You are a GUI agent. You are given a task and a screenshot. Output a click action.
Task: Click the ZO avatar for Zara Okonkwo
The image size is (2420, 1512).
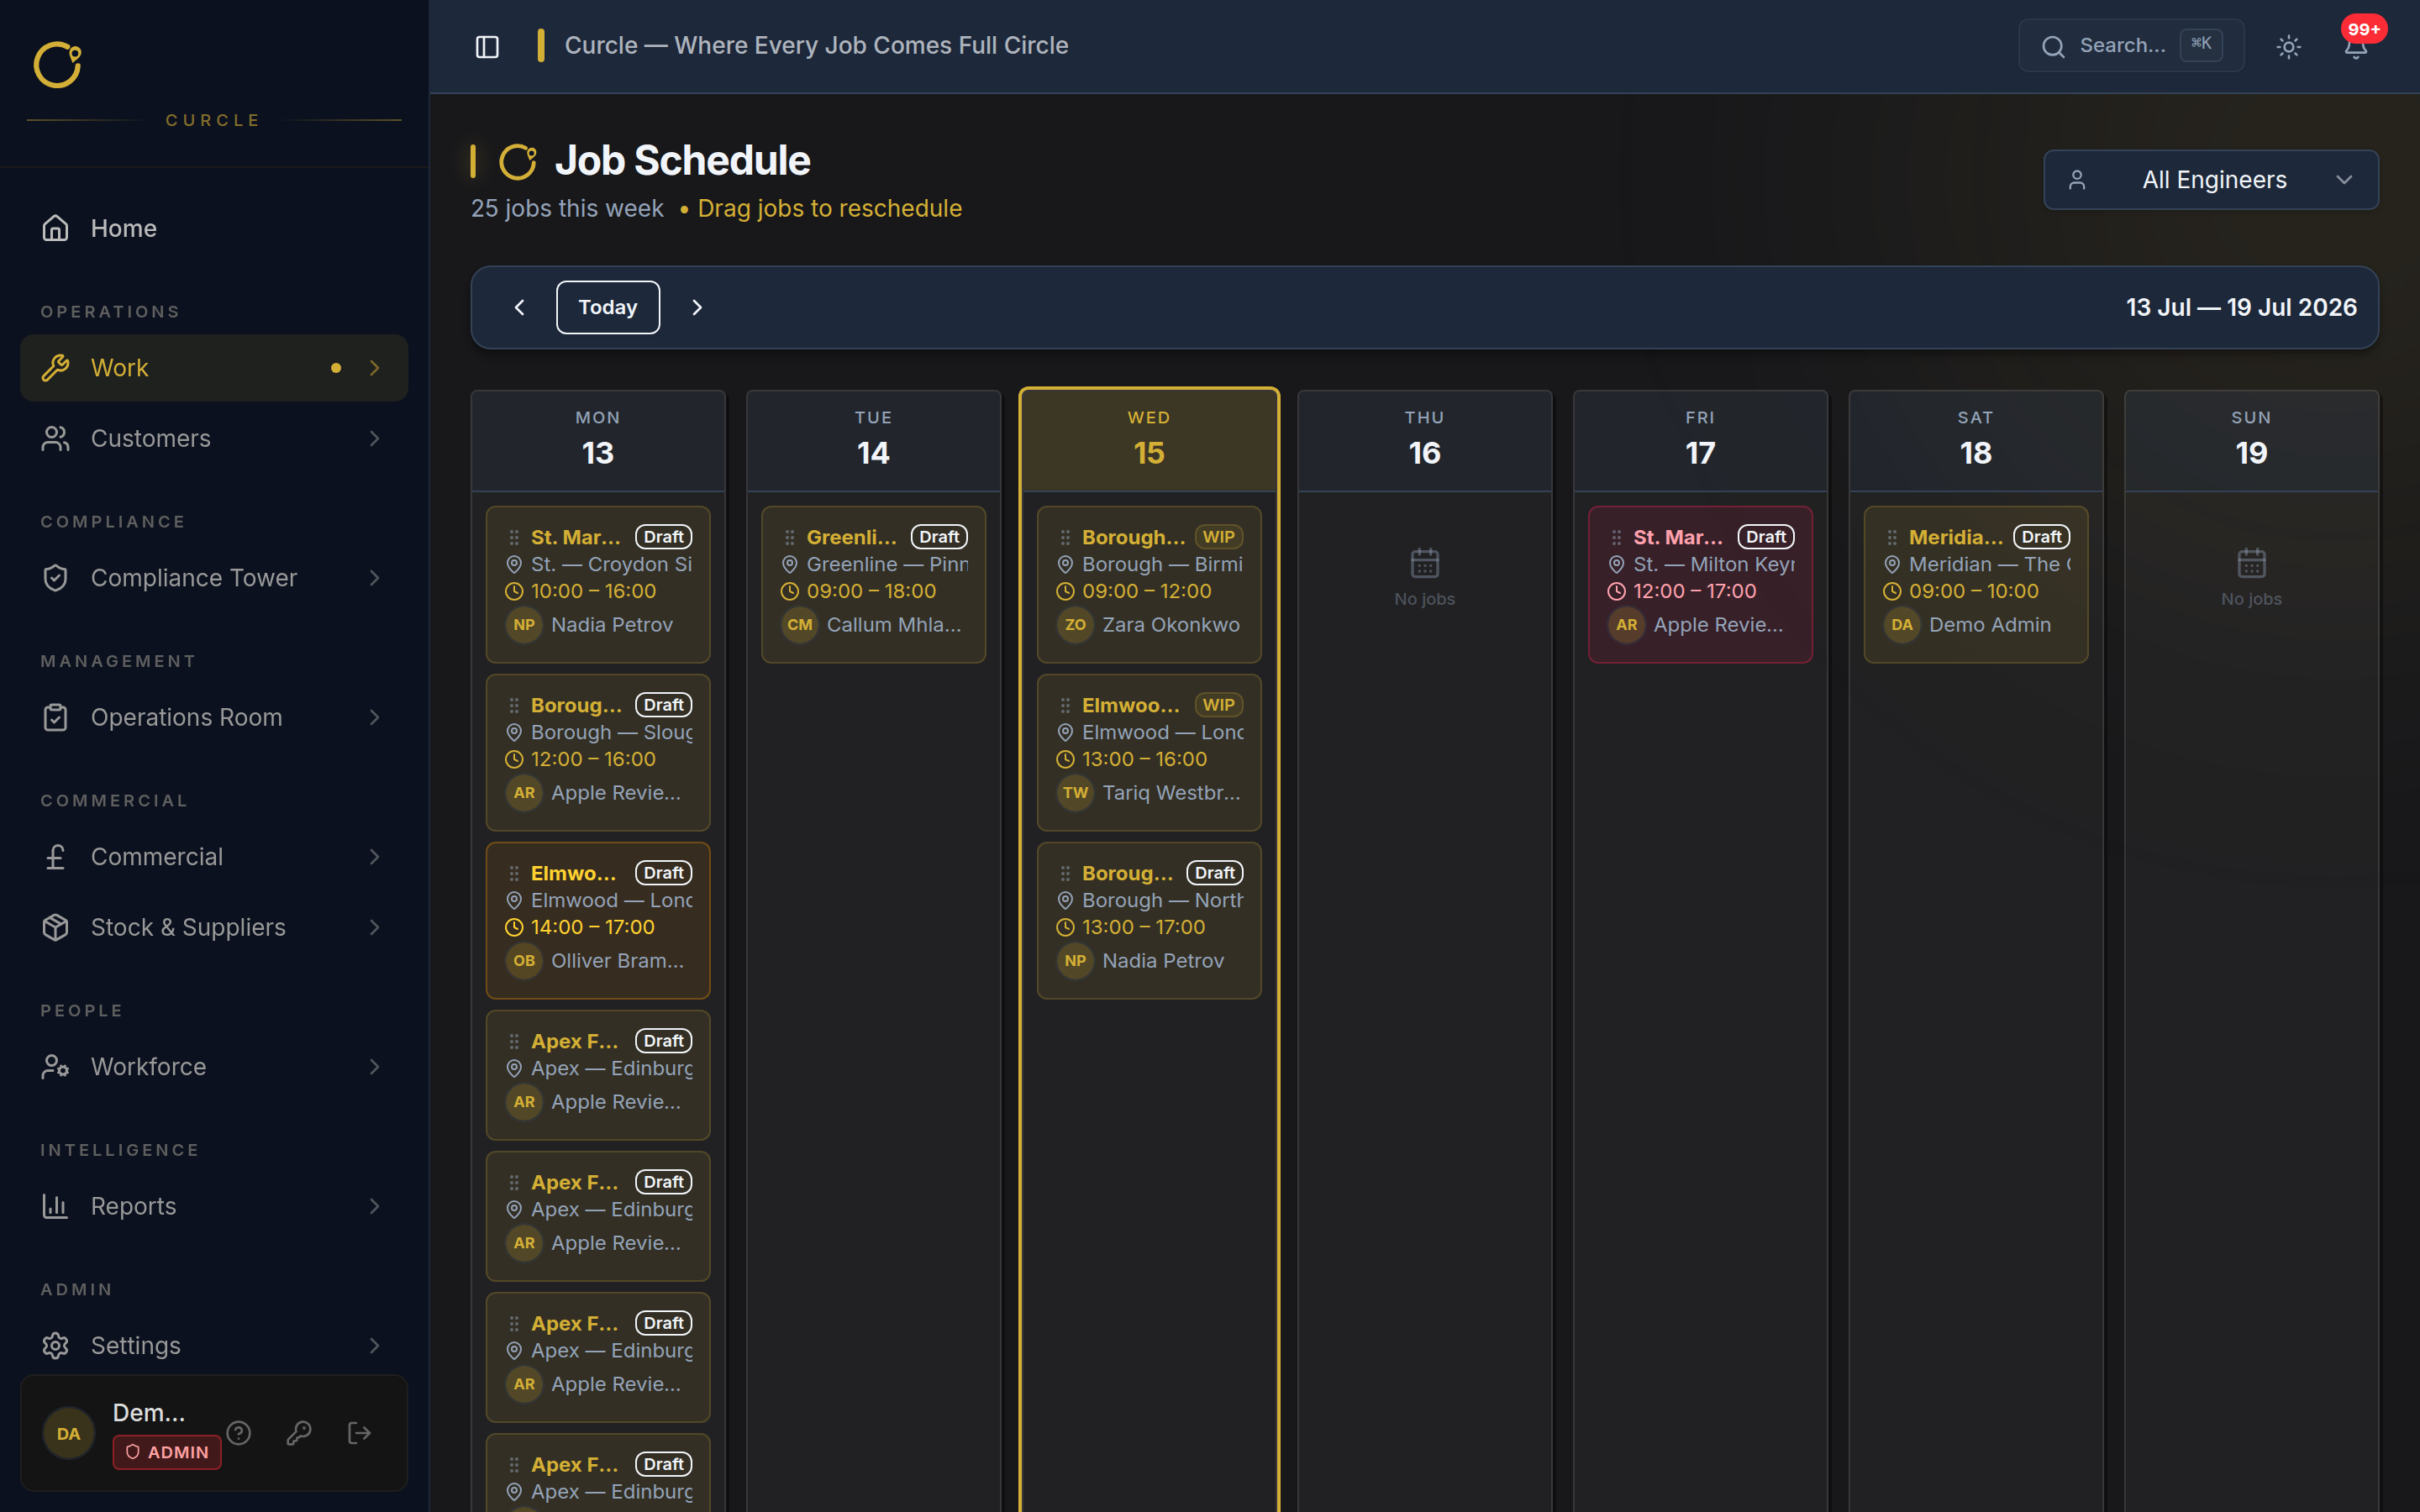click(x=1075, y=625)
